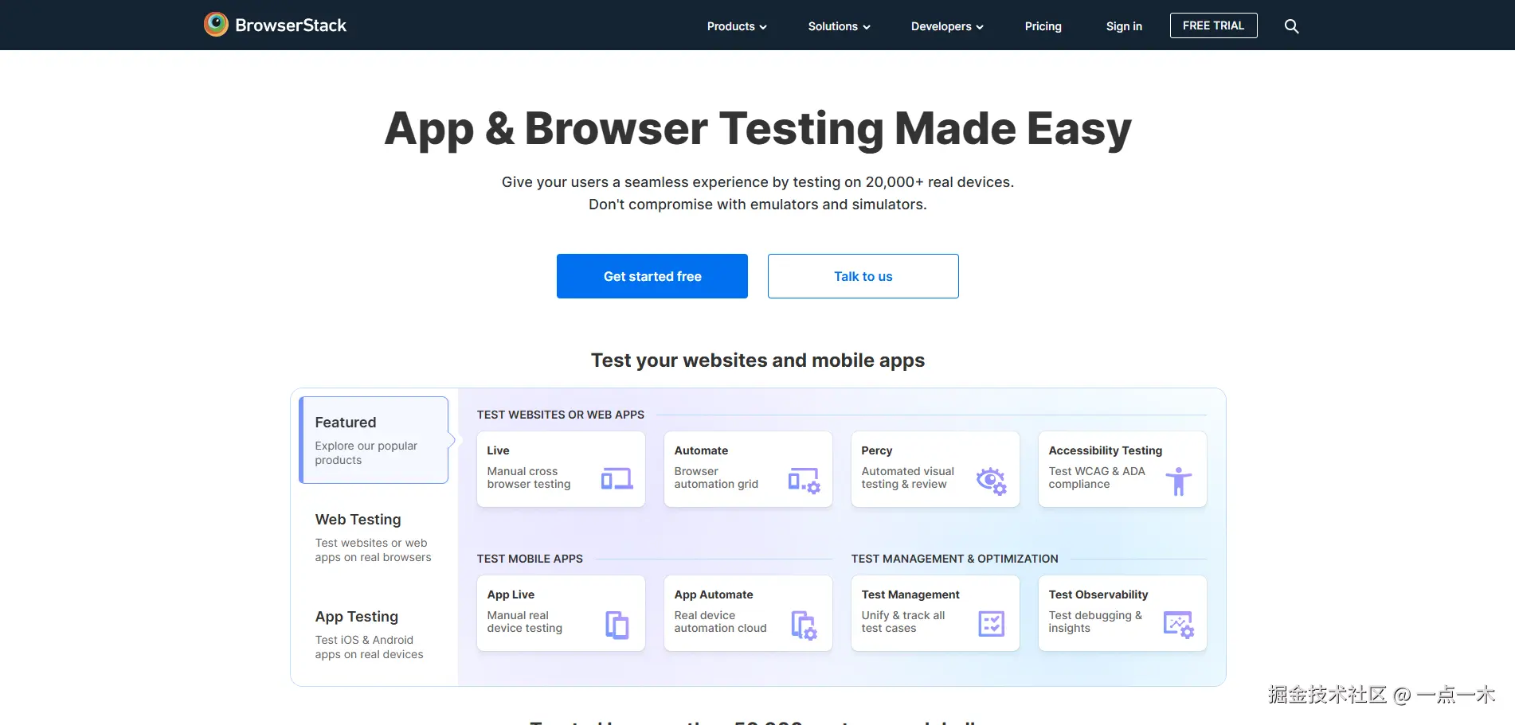Click 'TEST WEBSITES OR WEB APPS' heading
Screen dimensions: 1515x725
click(561, 415)
